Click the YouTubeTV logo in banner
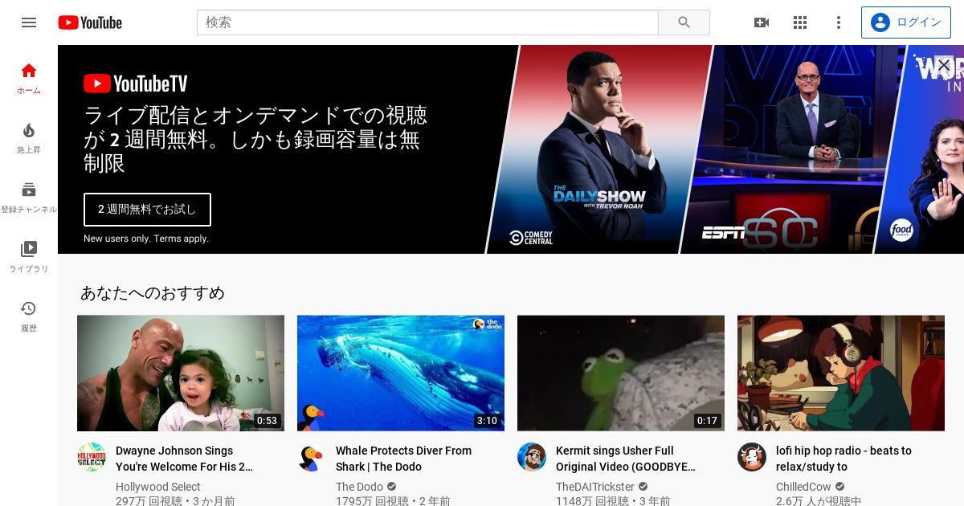 point(136,84)
